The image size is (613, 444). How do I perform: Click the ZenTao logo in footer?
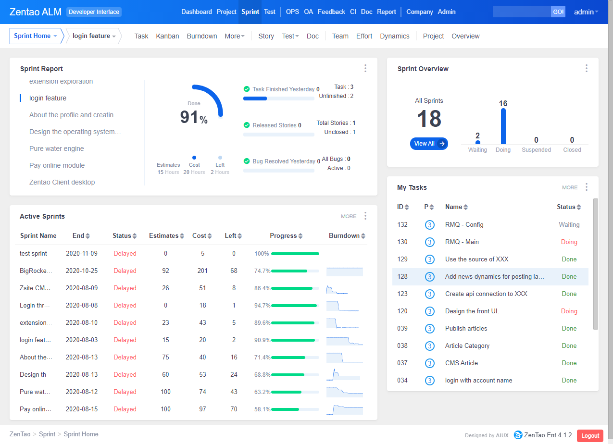click(x=518, y=435)
